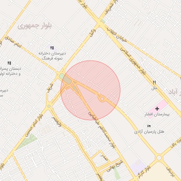The height and width of the screenshot is (181, 181).
Task: Click the شیخ بهایی street label
Action: tap(115, 166)
